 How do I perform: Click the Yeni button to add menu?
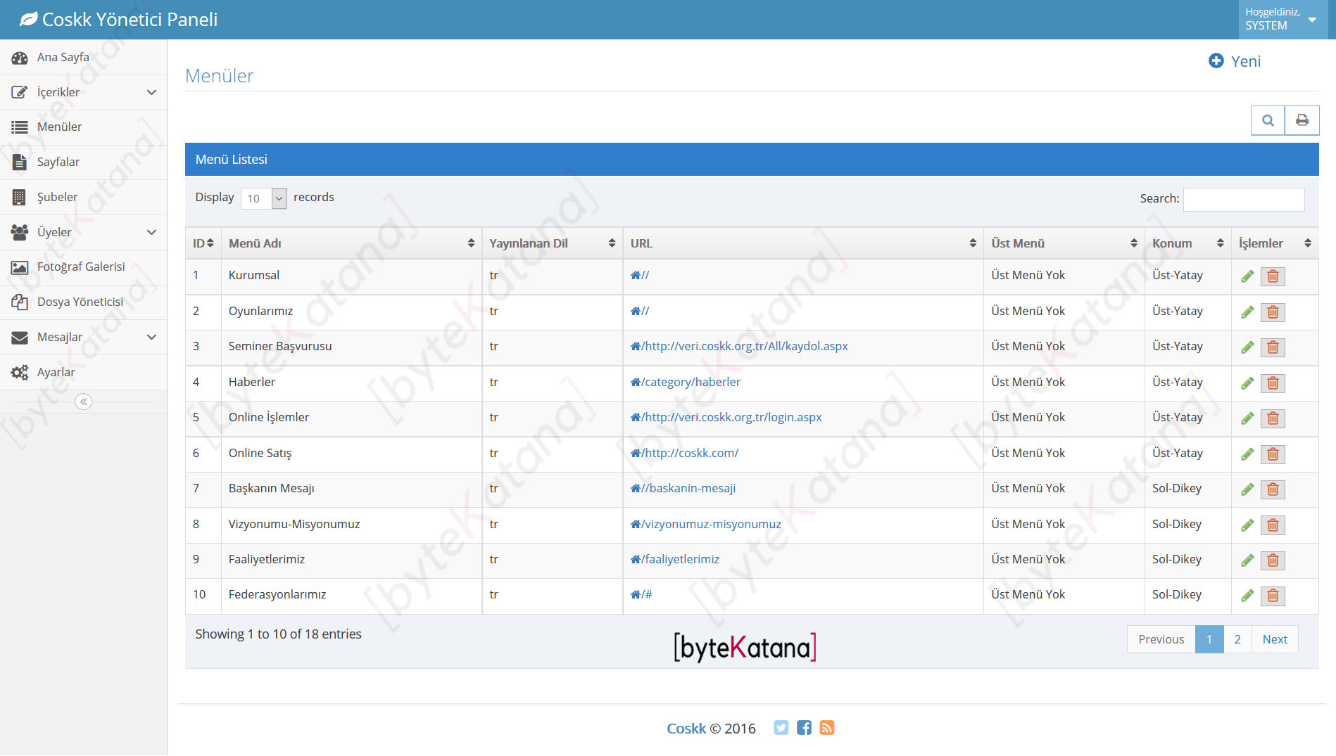[1235, 61]
